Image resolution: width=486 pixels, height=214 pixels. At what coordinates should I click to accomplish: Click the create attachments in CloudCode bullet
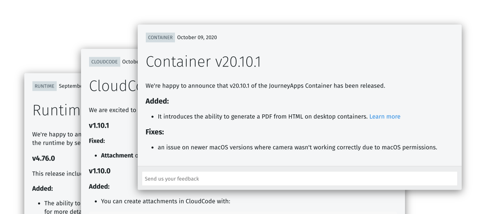(165, 201)
